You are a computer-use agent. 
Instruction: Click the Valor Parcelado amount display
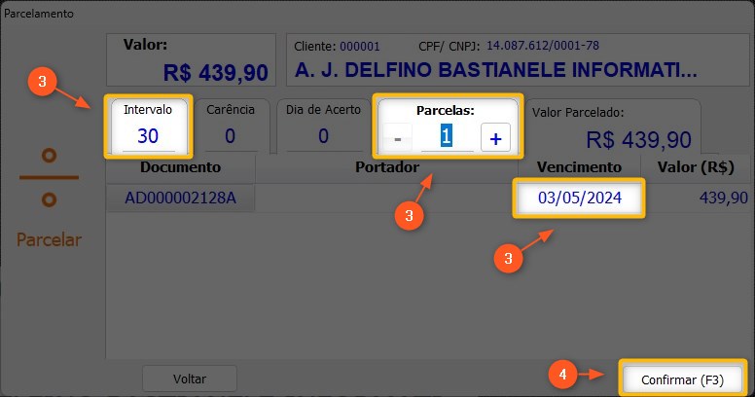pyautogui.click(x=638, y=138)
